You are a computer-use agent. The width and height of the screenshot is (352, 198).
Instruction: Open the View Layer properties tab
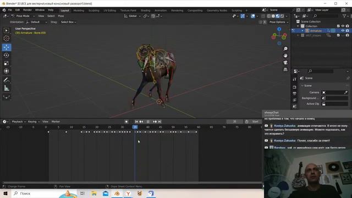(295, 100)
